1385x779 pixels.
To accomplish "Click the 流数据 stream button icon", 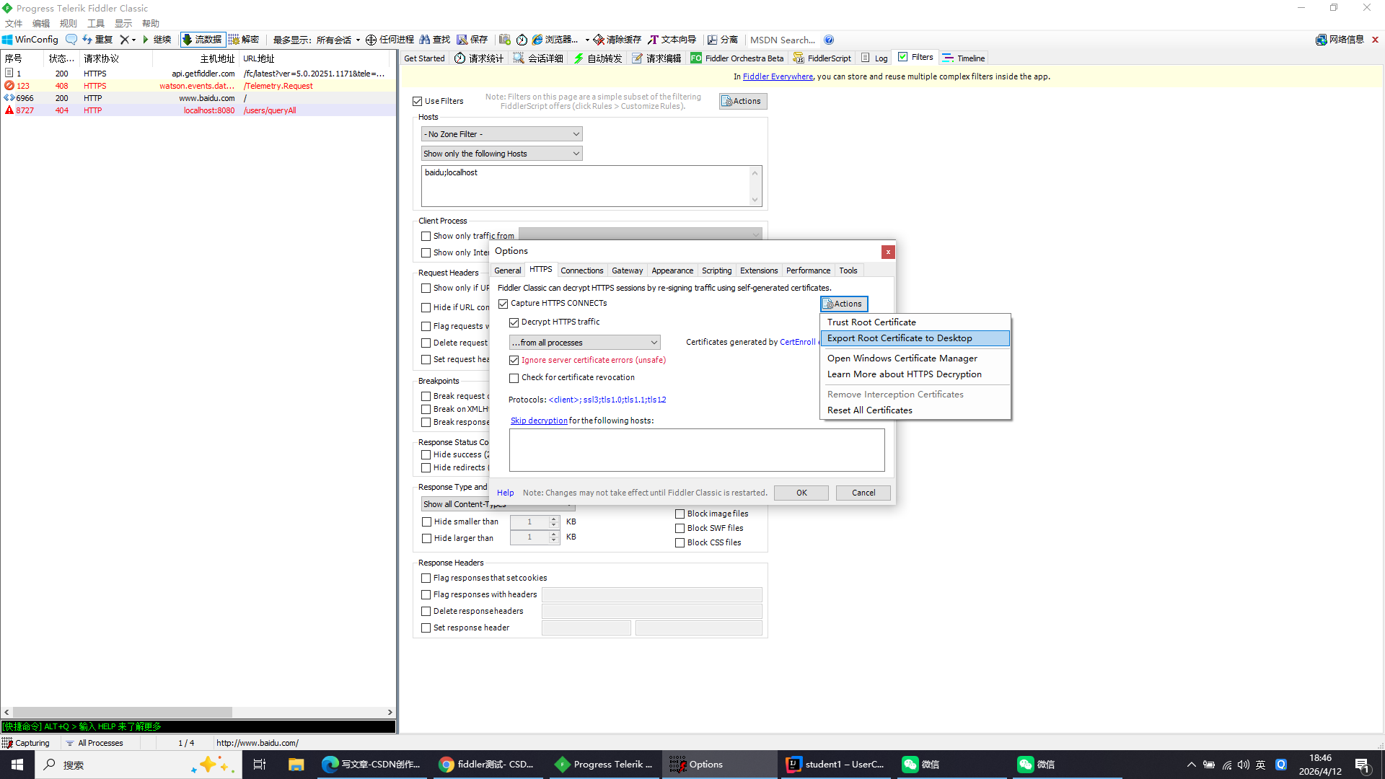I will [x=188, y=40].
